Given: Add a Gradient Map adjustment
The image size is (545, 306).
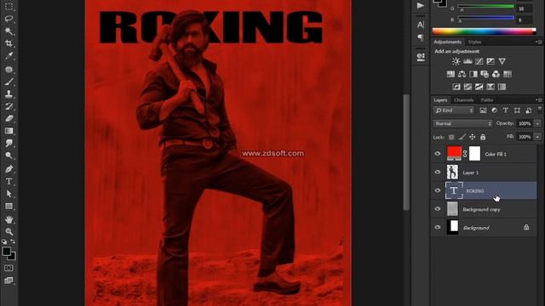Looking at the screenshot, I should (490, 87).
